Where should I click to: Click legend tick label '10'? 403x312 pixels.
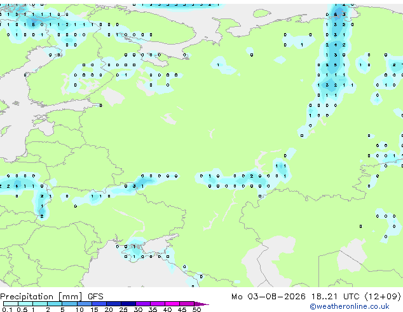coord(79,309)
